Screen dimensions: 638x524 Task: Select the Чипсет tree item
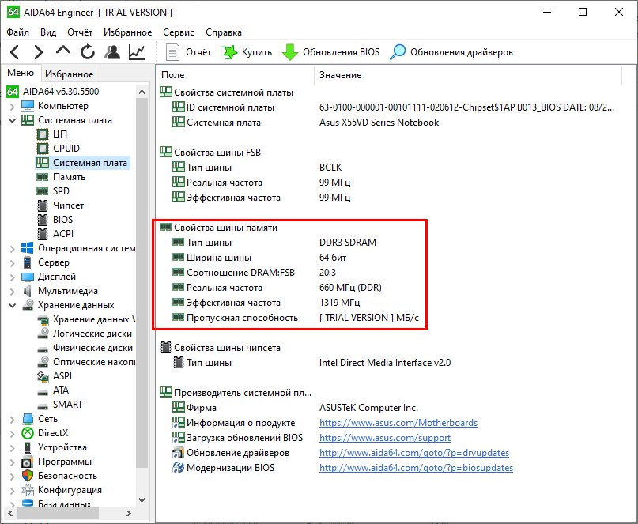(x=68, y=205)
